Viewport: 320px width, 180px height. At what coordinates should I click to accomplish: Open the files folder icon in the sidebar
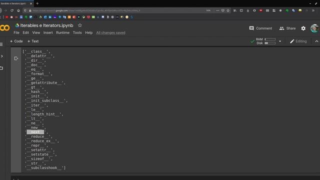click(x=1, y=68)
